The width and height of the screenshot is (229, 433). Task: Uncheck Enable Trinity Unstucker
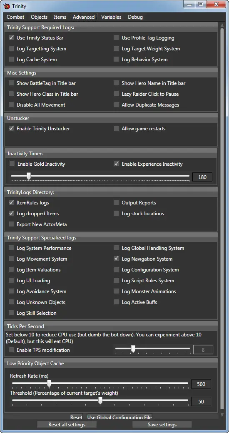(11, 128)
